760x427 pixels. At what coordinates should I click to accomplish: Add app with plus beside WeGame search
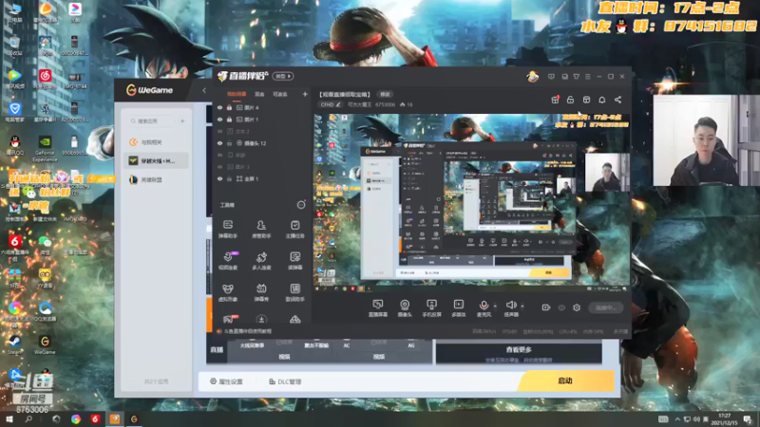click(x=182, y=121)
